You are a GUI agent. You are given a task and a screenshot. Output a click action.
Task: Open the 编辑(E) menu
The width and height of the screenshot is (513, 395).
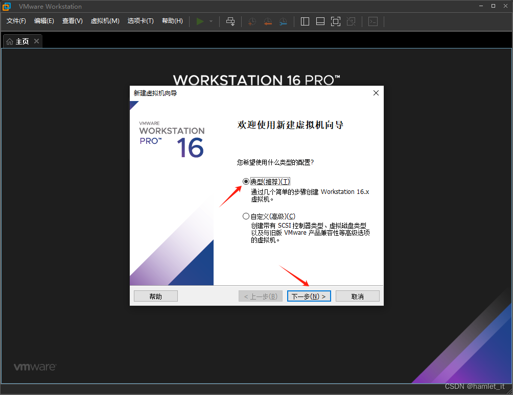(44, 21)
